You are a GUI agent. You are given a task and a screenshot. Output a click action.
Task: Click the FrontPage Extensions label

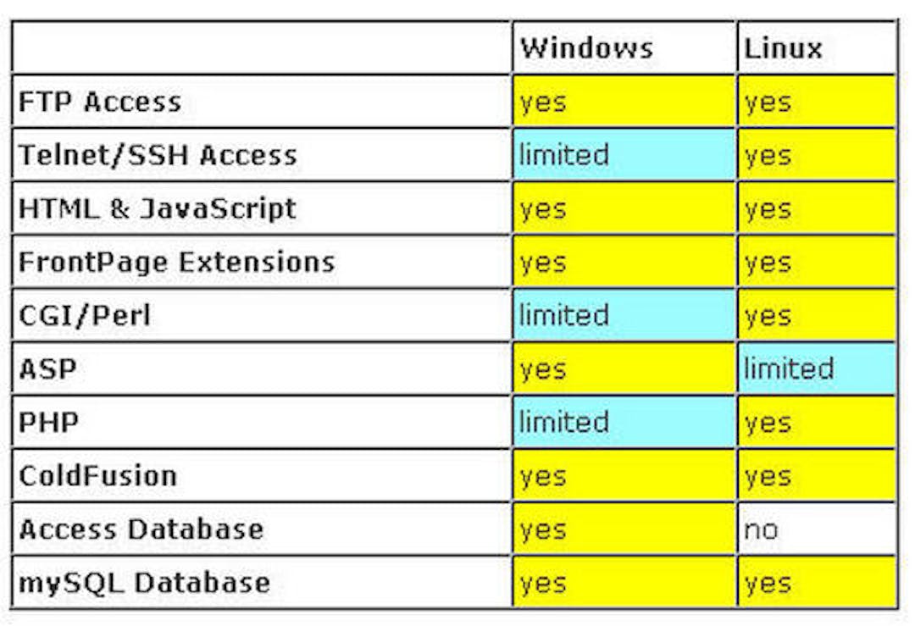[x=177, y=262]
